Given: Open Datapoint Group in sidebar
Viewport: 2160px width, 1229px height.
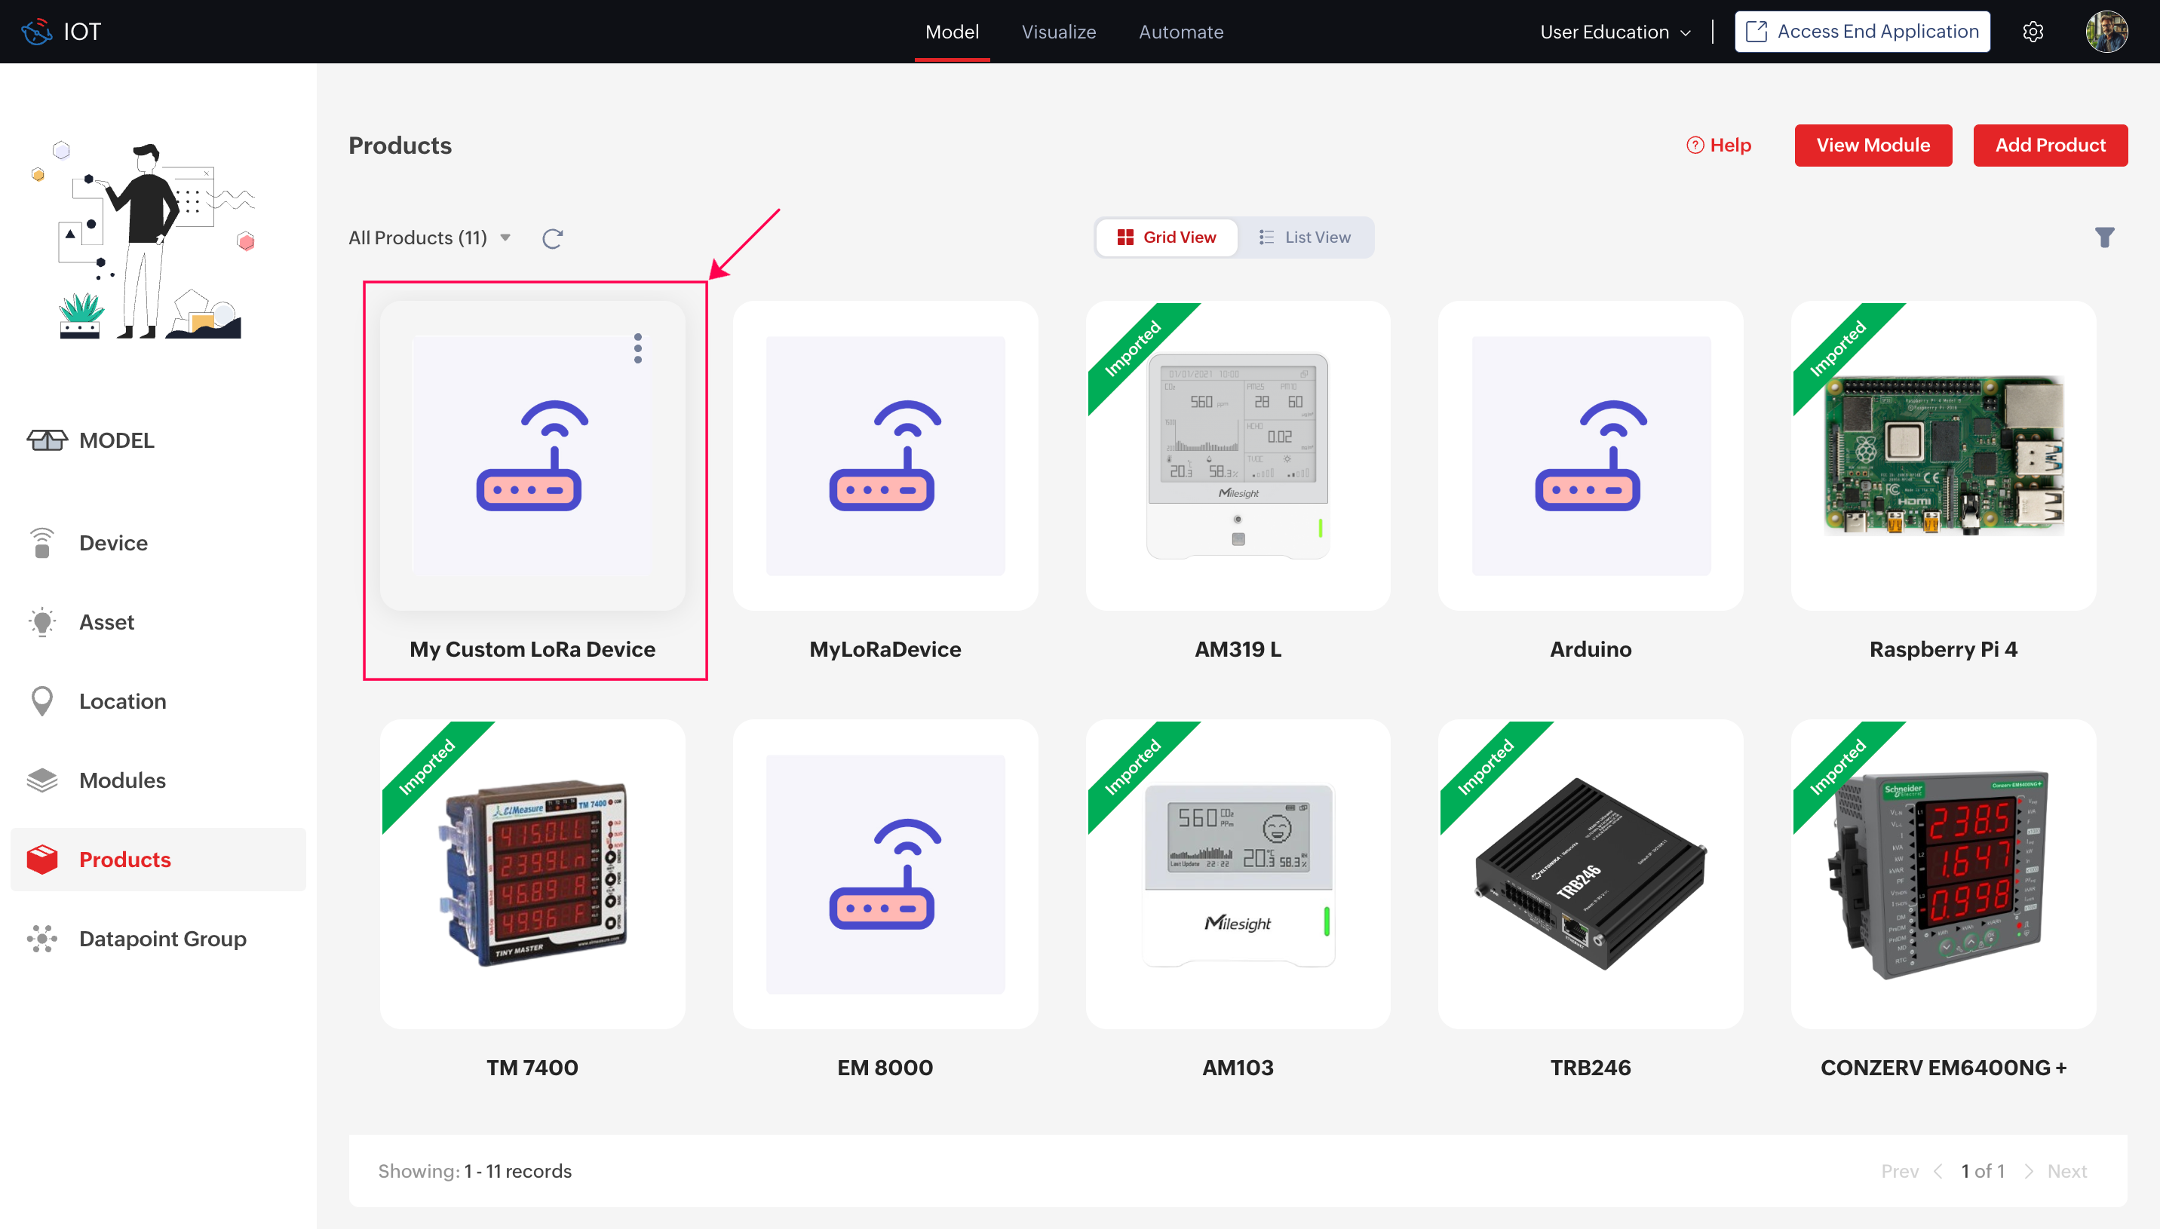Looking at the screenshot, I should pyautogui.click(x=162, y=939).
